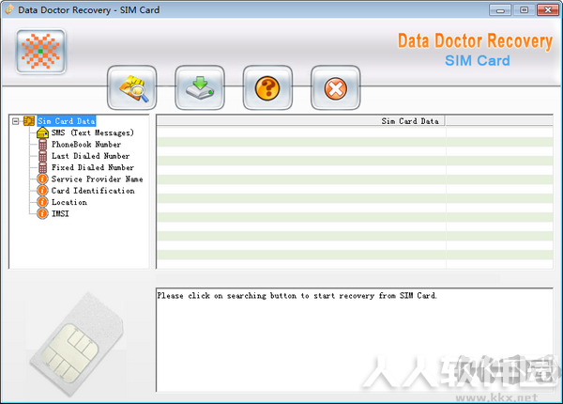563x404 pixels.
Task: Click the IMSI info icon
Action: [x=42, y=213]
